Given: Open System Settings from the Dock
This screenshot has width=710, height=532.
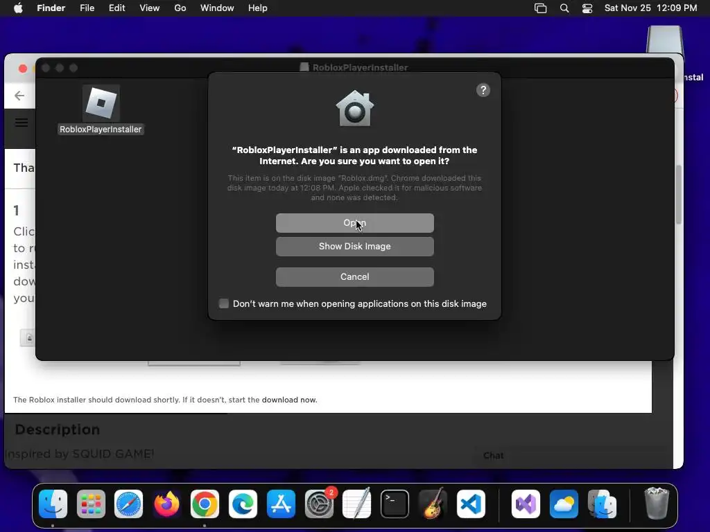Looking at the screenshot, I should click(x=319, y=504).
